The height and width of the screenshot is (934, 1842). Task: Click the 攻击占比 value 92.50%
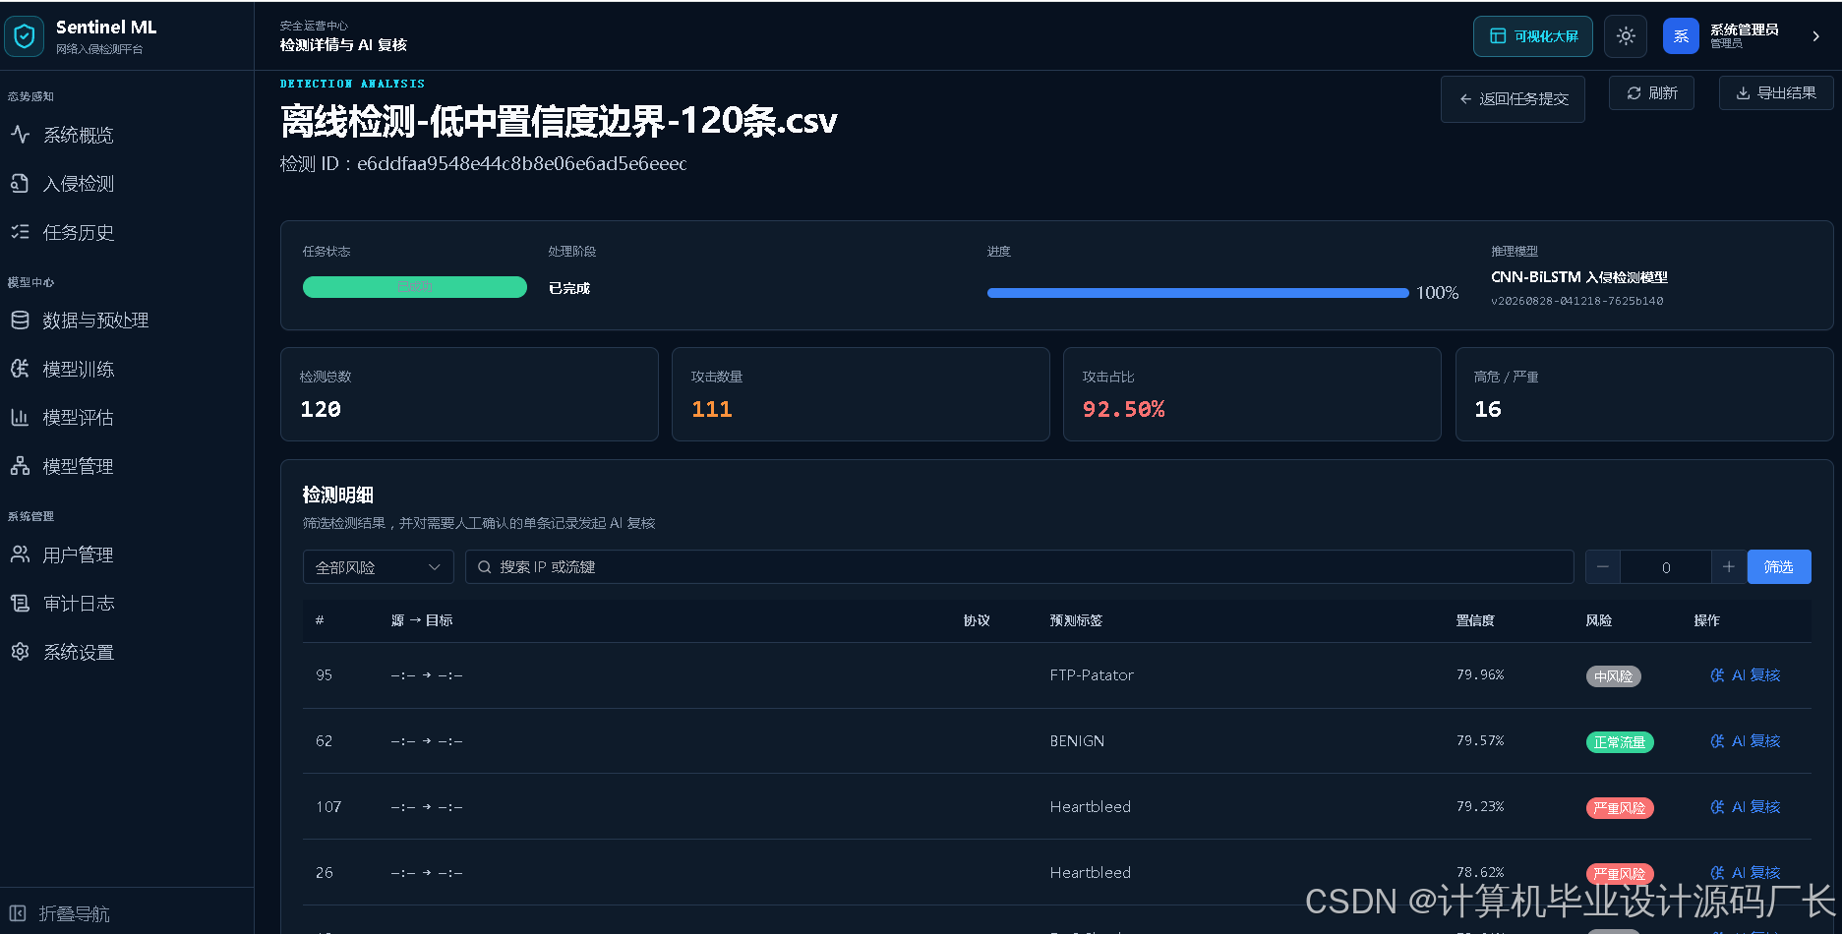[1124, 409]
